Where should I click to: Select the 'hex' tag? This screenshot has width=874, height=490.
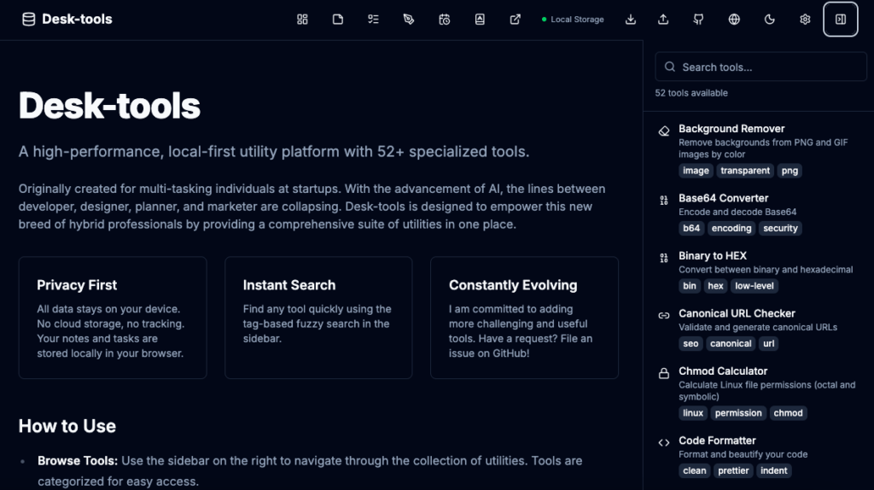pyautogui.click(x=716, y=286)
